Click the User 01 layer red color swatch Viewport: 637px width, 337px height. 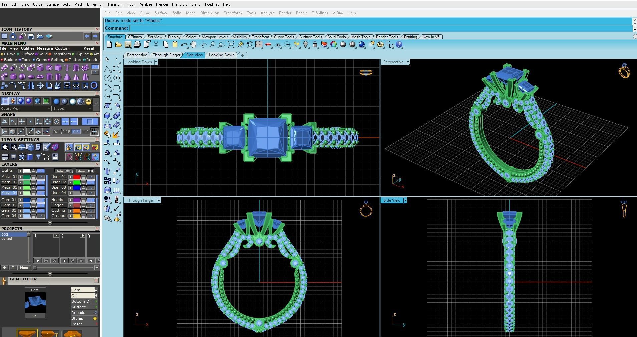pyautogui.click(x=77, y=177)
